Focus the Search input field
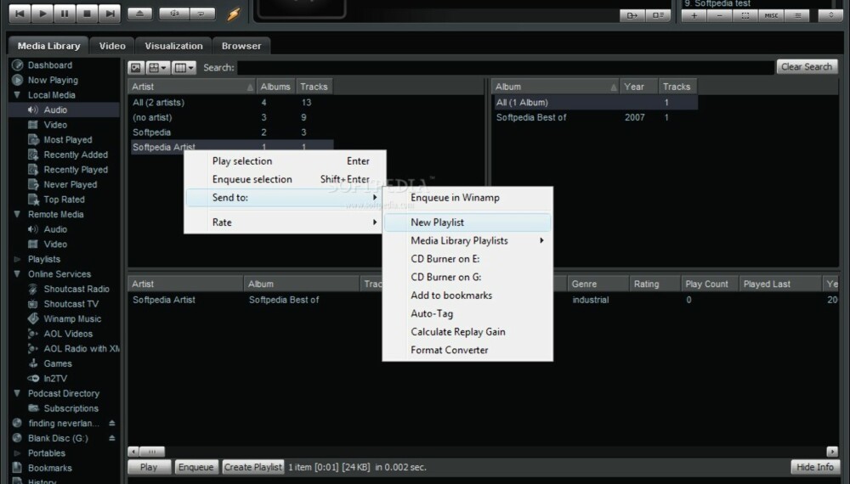 pyautogui.click(x=505, y=68)
